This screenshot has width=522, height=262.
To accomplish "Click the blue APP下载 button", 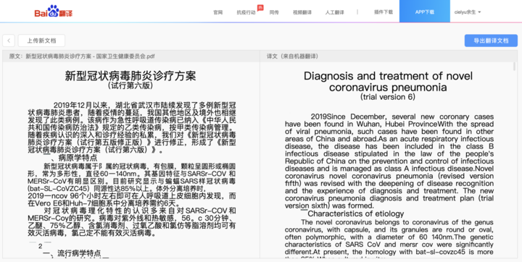I will tap(425, 12).
